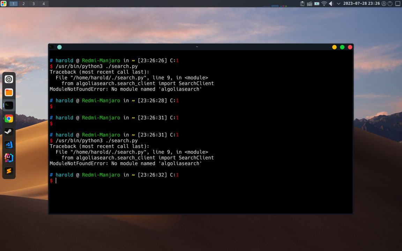
Task: Click the terminal title text "~"
Action: [x=197, y=47]
